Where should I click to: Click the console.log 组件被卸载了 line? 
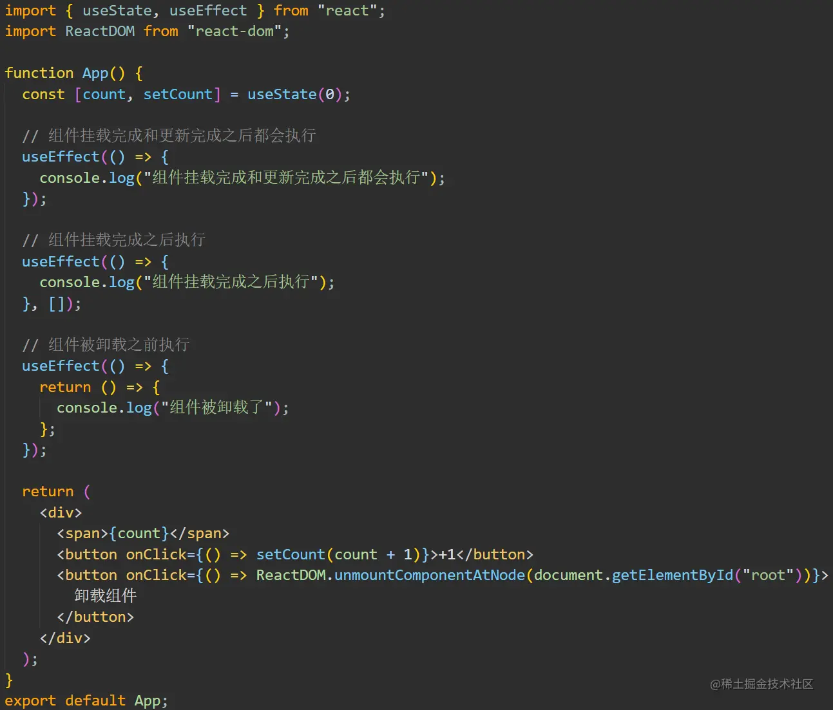click(x=173, y=407)
